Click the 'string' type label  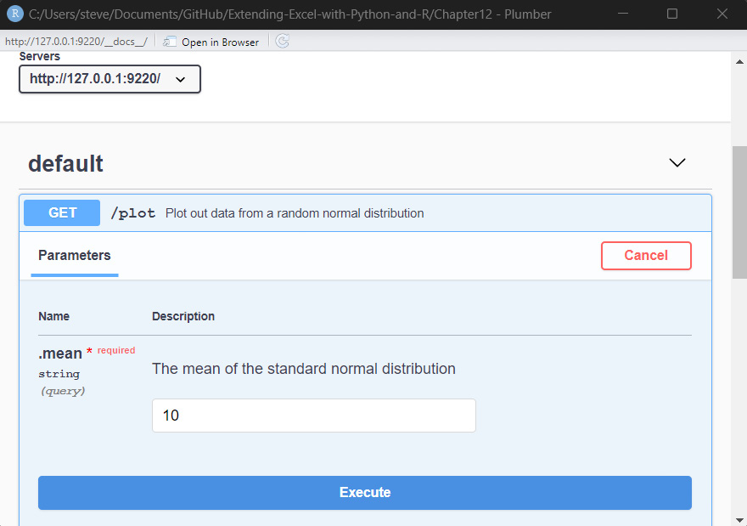[59, 374]
